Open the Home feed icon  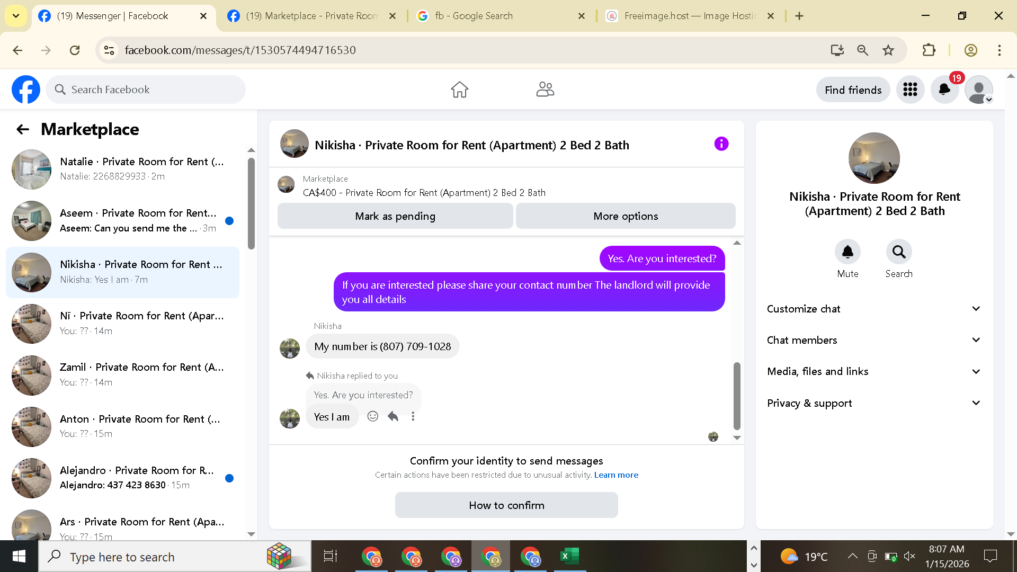point(459,90)
